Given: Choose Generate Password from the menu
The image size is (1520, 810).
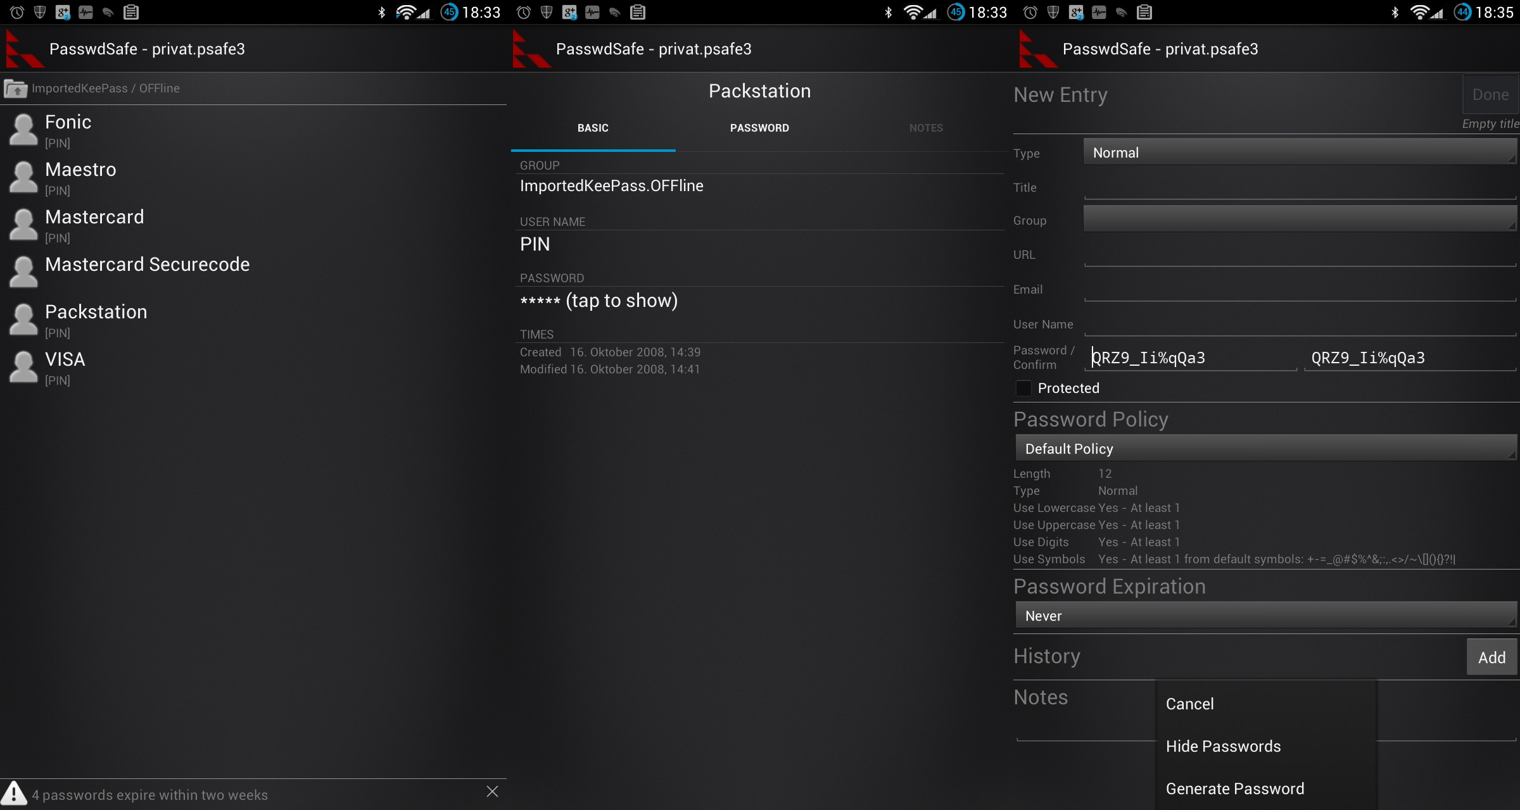Looking at the screenshot, I should 1266,788.
